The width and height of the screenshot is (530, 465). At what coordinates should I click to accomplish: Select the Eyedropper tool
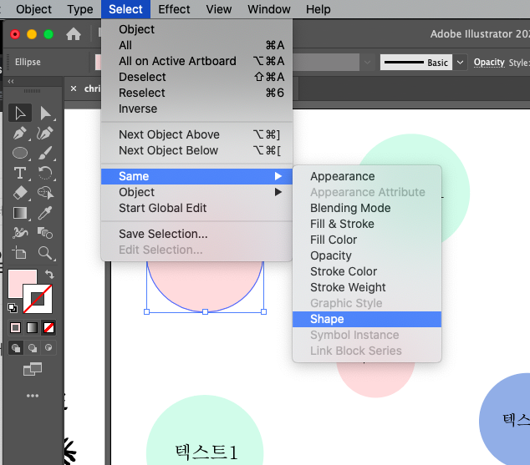pyautogui.click(x=45, y=213)
